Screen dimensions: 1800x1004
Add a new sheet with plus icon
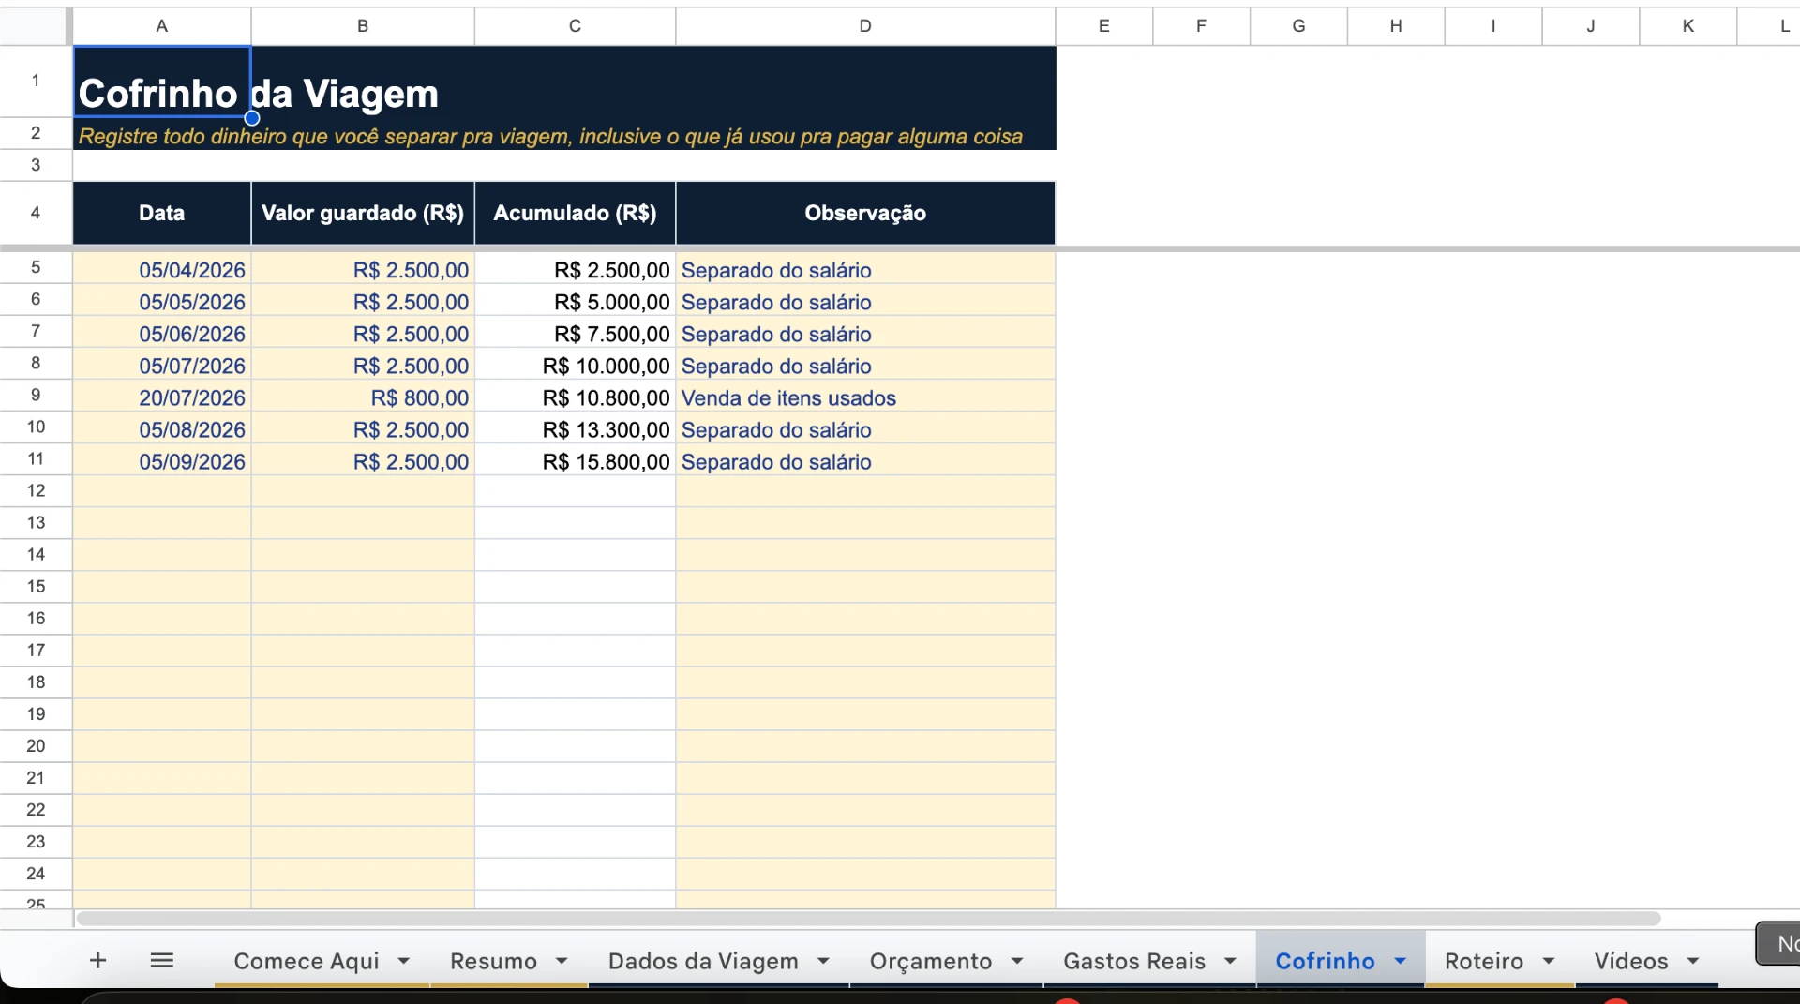click(97, 960)
